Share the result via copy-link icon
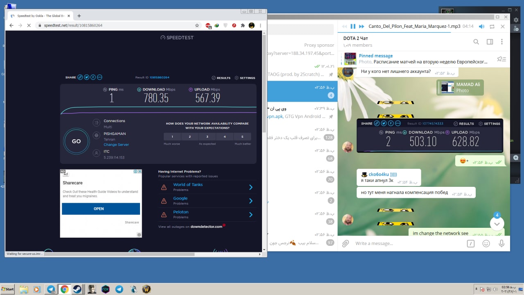Screen dimensions: 524x295 click(80, 77)
